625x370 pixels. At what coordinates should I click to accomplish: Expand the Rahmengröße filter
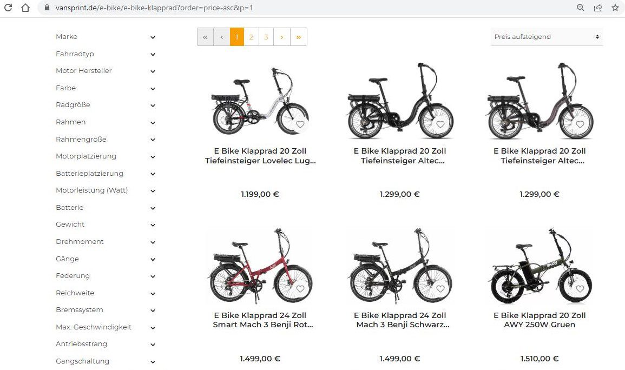pos(105,140)
